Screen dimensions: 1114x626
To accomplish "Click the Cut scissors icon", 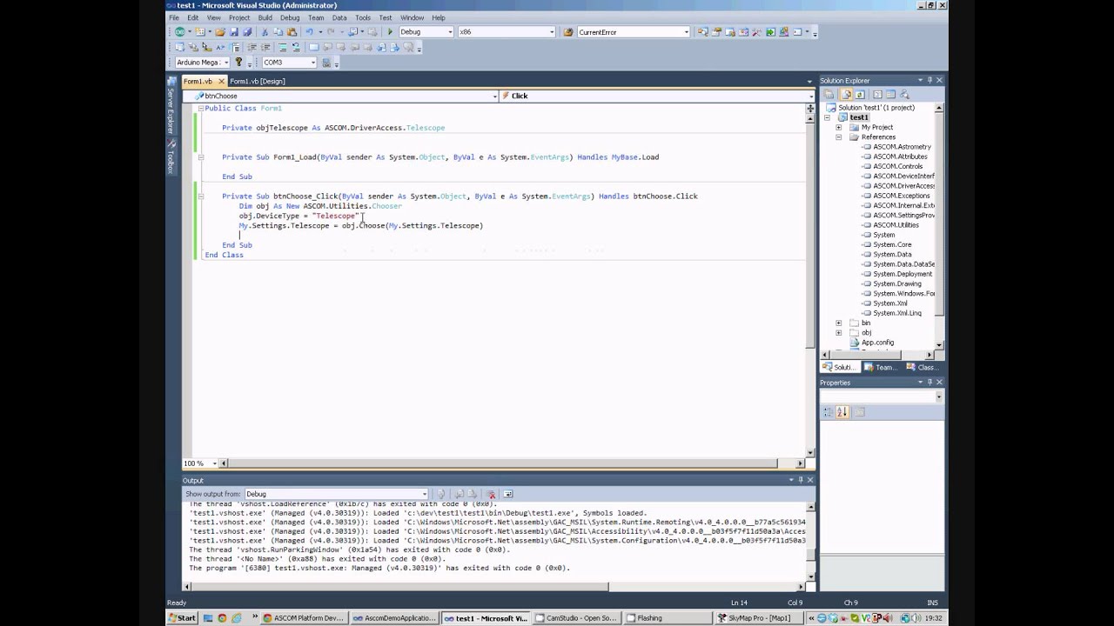I will pyautogui.click(x=265, y=32).
